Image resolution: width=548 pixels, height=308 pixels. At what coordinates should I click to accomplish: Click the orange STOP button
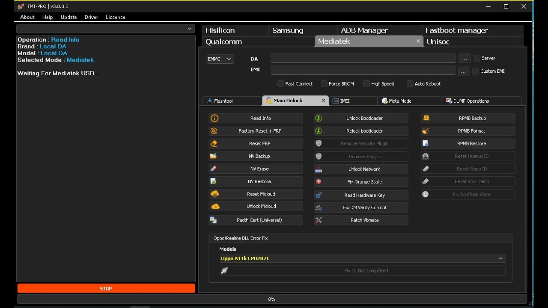(x=106, y=289)
